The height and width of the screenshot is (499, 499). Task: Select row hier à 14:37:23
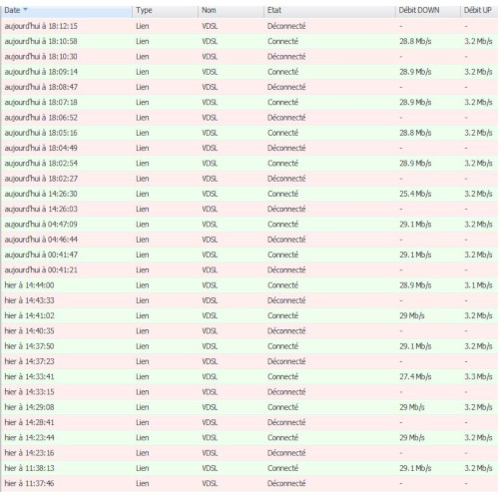[x=249, y=361]
